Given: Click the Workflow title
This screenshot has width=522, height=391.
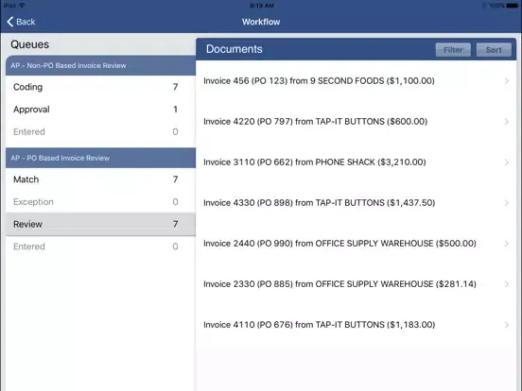Looking at the screenshot, I should pyautogui.click(x=261, y=22).
